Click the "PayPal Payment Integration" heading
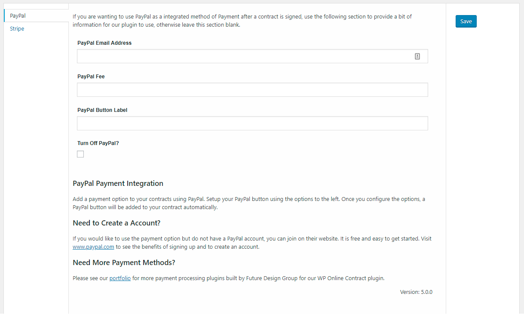The width and height of the screenshot is (524, 321). (118, 183)
